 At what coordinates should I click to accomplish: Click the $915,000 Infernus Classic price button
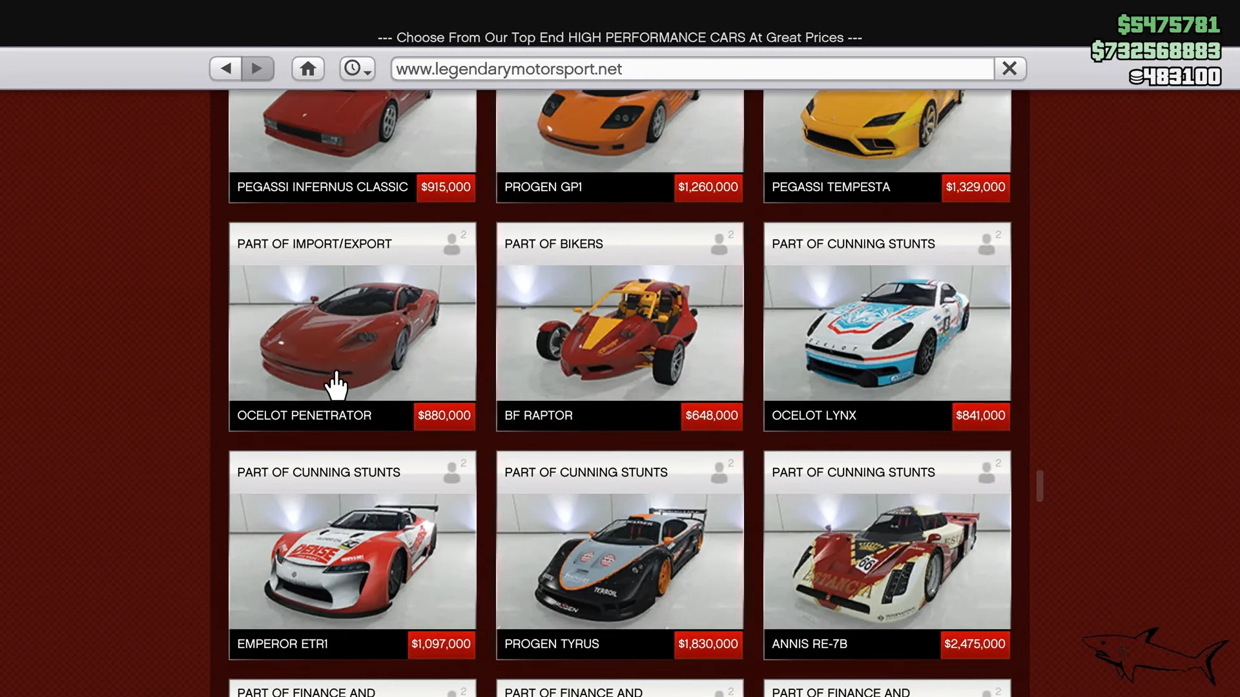point(446,187)
